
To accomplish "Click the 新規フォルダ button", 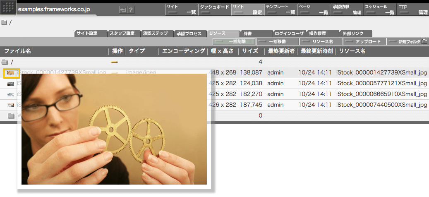I will point(407,41).
